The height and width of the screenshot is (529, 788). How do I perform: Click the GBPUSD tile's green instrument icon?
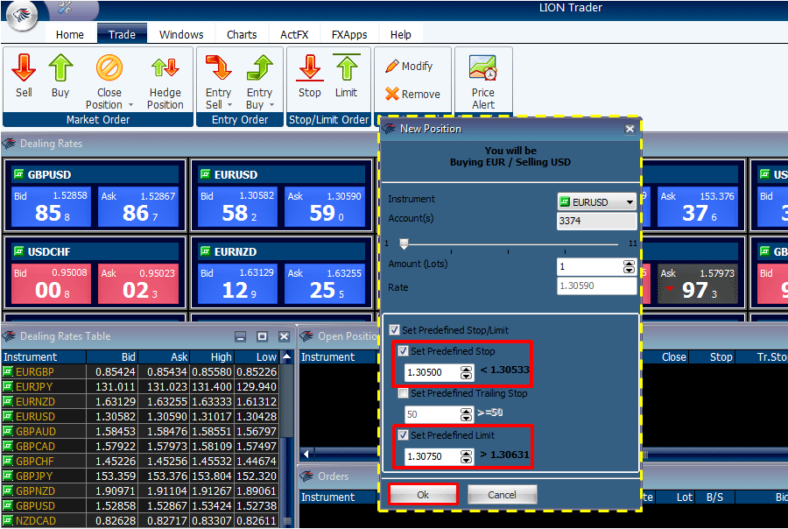[18, 174]
